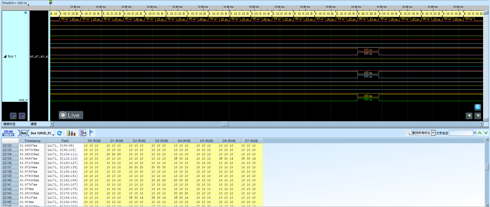The image size is (490, 207).
Task: Click the Bus decode icon
Action: pos(23,133)
